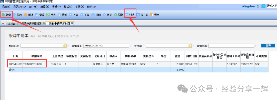Open the 下推(M) menu
Screen dimensions: 277x100
click(80, 7)
